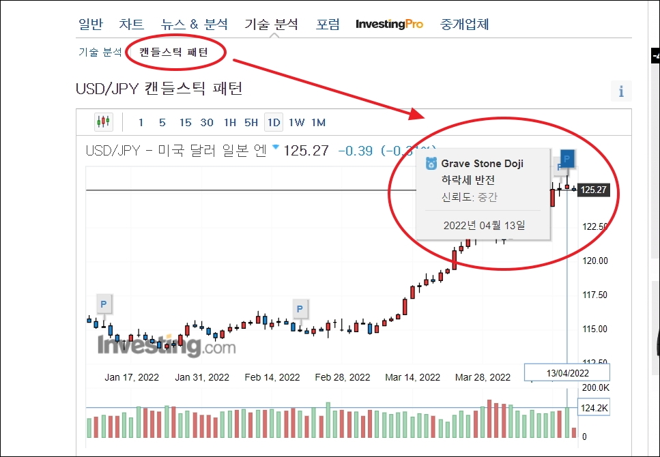Open the candlestick chart type icon
The height and width of the screenshot is (457, 660).
(x=104, y=122)
